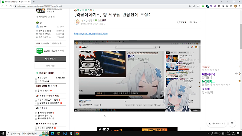242x136 pixels.
Task: Open the Minecraft block icon on taskbar
Action: (x=59, y=134)
